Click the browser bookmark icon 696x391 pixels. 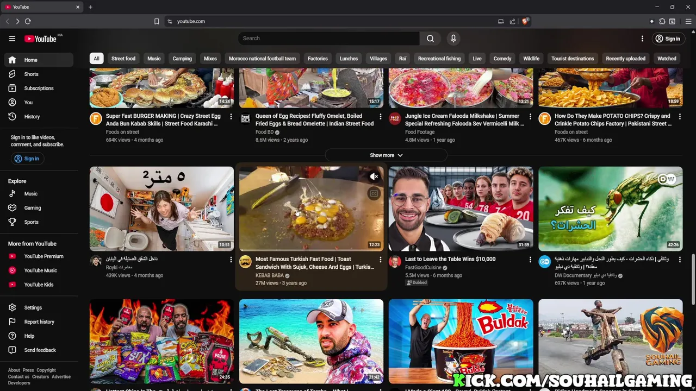(x=157, y=21)
